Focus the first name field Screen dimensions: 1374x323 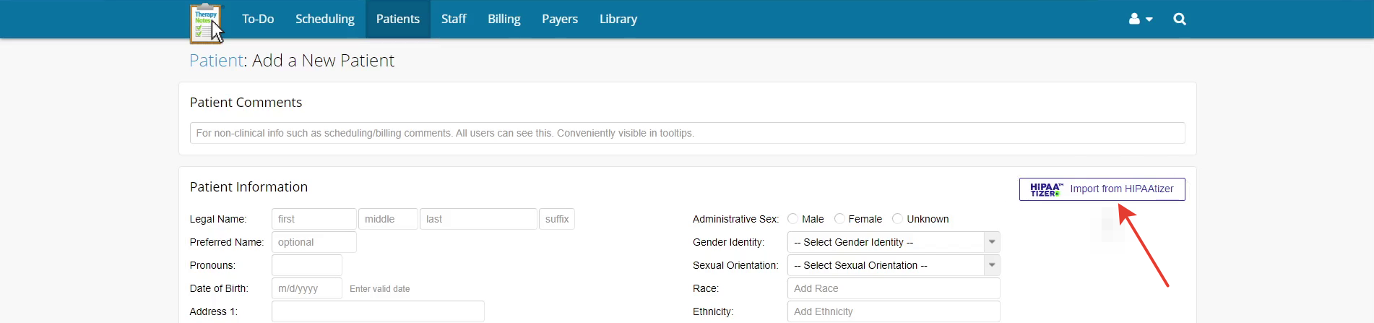314,219
